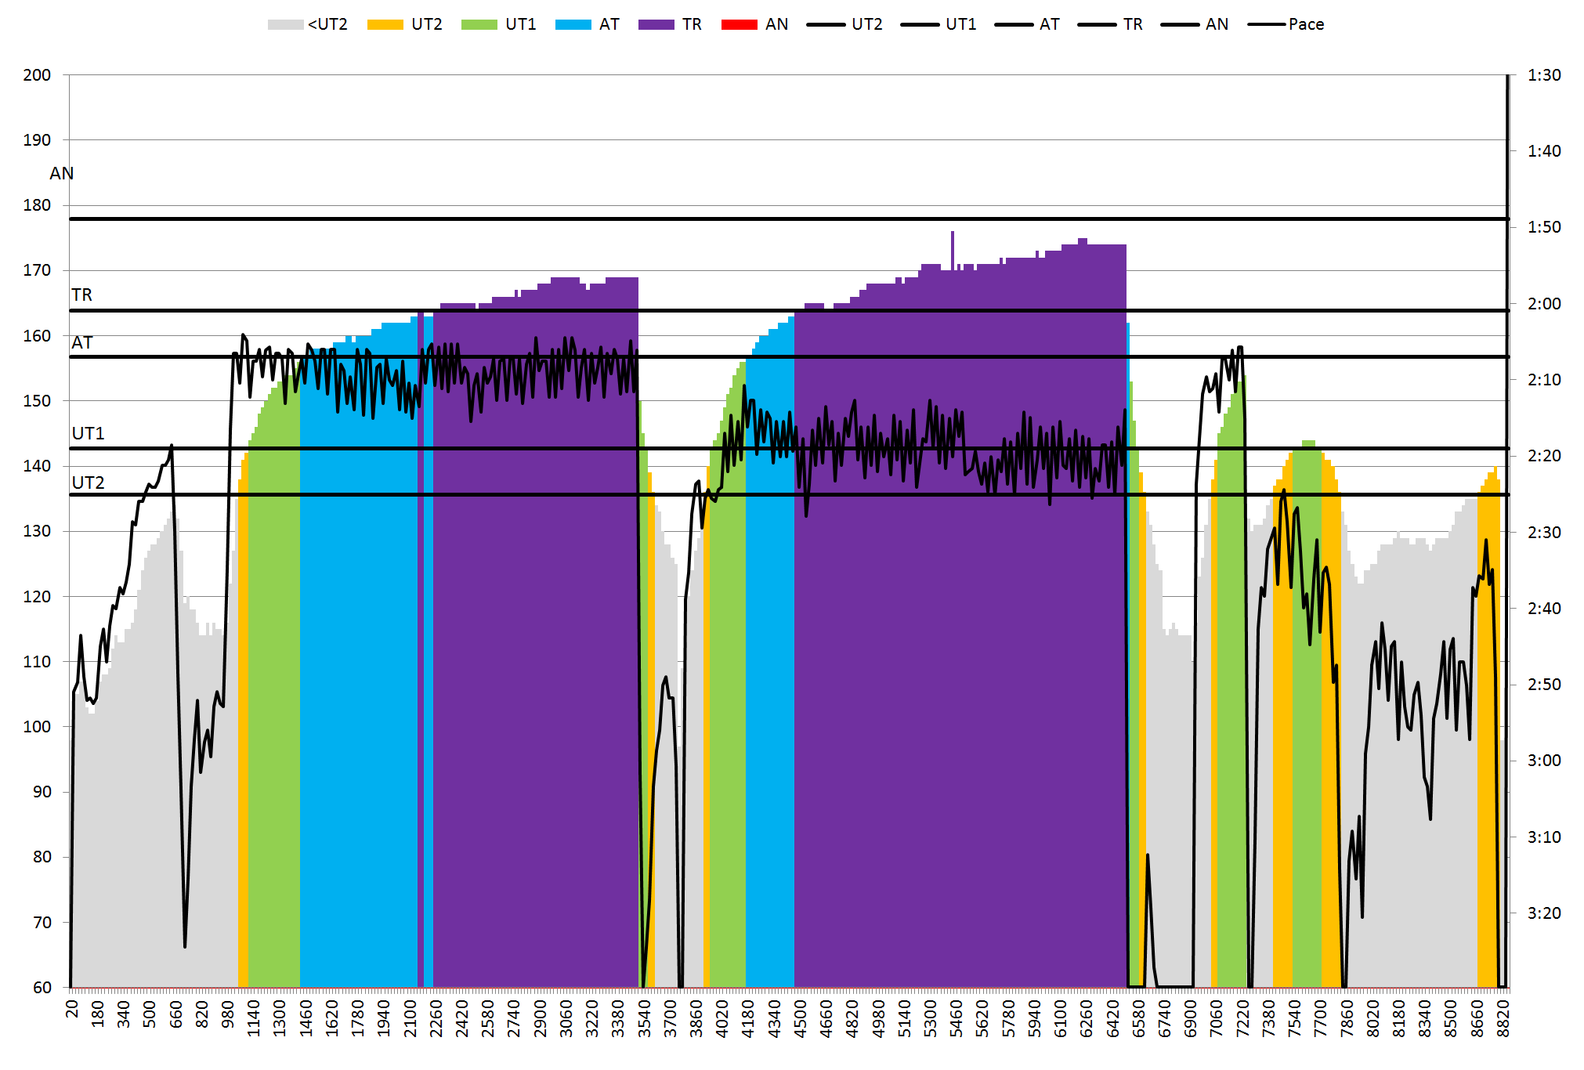Click the black line marker before the last AN legend entry
The image size is (1584, 1070).
1180,25
